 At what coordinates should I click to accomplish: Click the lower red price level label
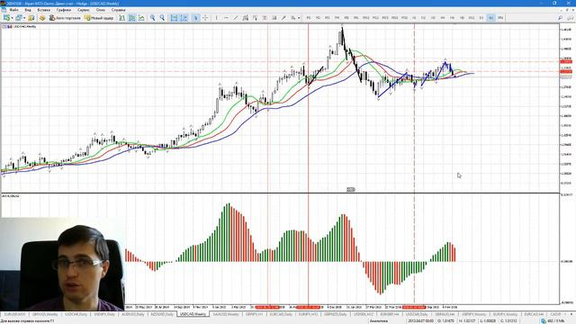(x=566, y=71)
